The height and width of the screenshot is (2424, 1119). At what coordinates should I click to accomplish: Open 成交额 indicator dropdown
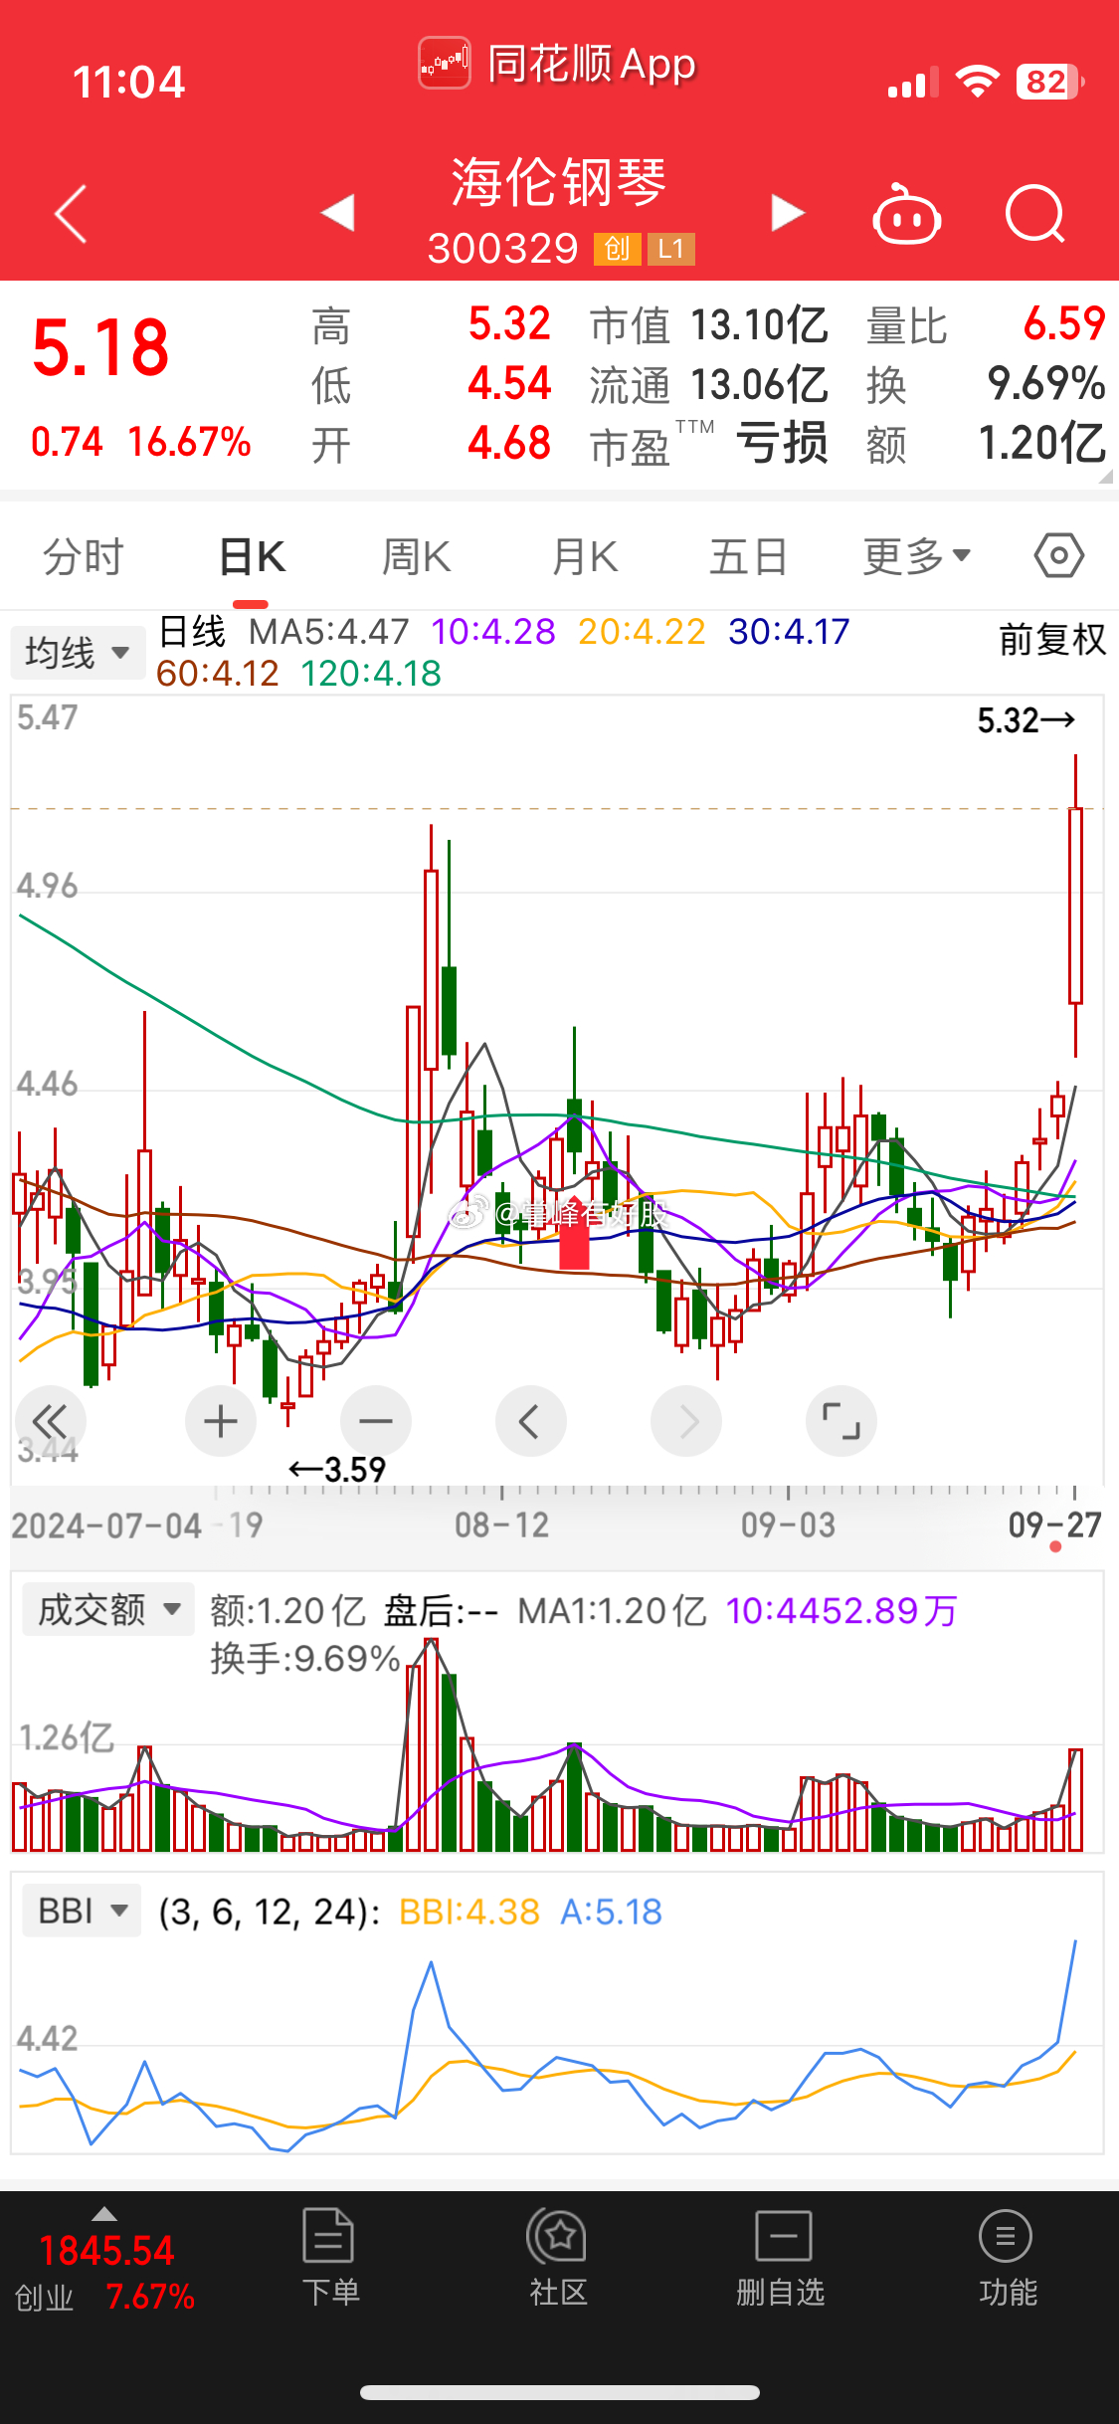click(x=108, y=1609)
